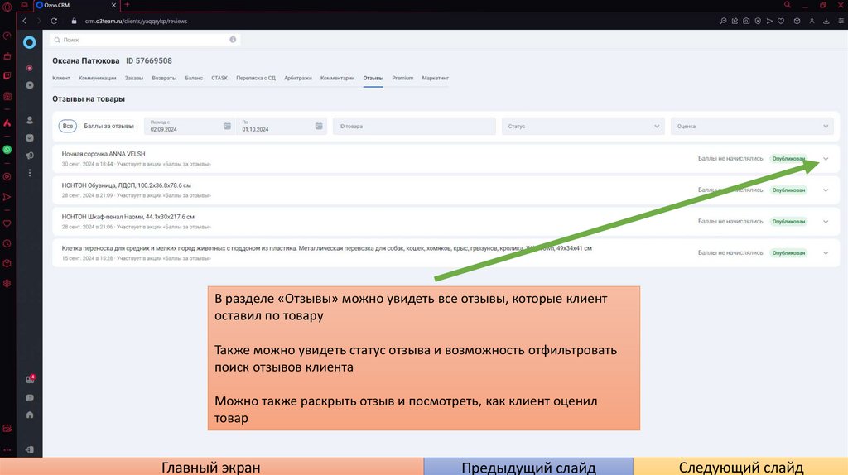Switch to the «Коммуникации» tab
The height and width of the screenshot is (475, 848).
[98, 79]
